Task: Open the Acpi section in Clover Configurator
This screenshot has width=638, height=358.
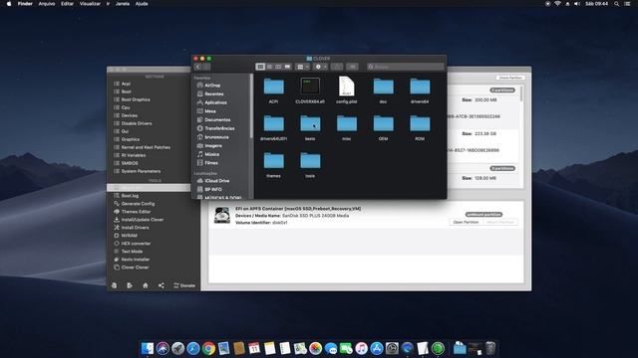Action: click(126, 84)
